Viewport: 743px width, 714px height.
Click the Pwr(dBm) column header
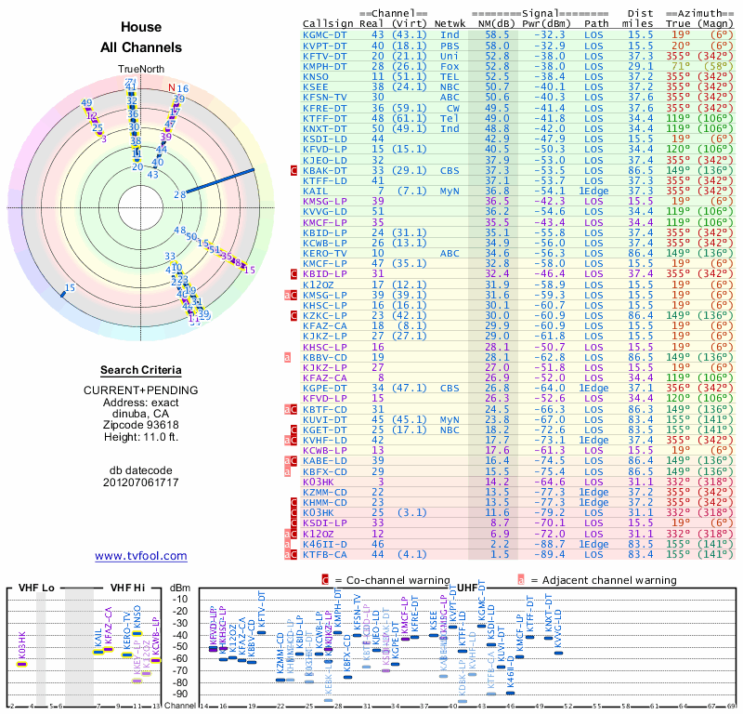[546, 24]
